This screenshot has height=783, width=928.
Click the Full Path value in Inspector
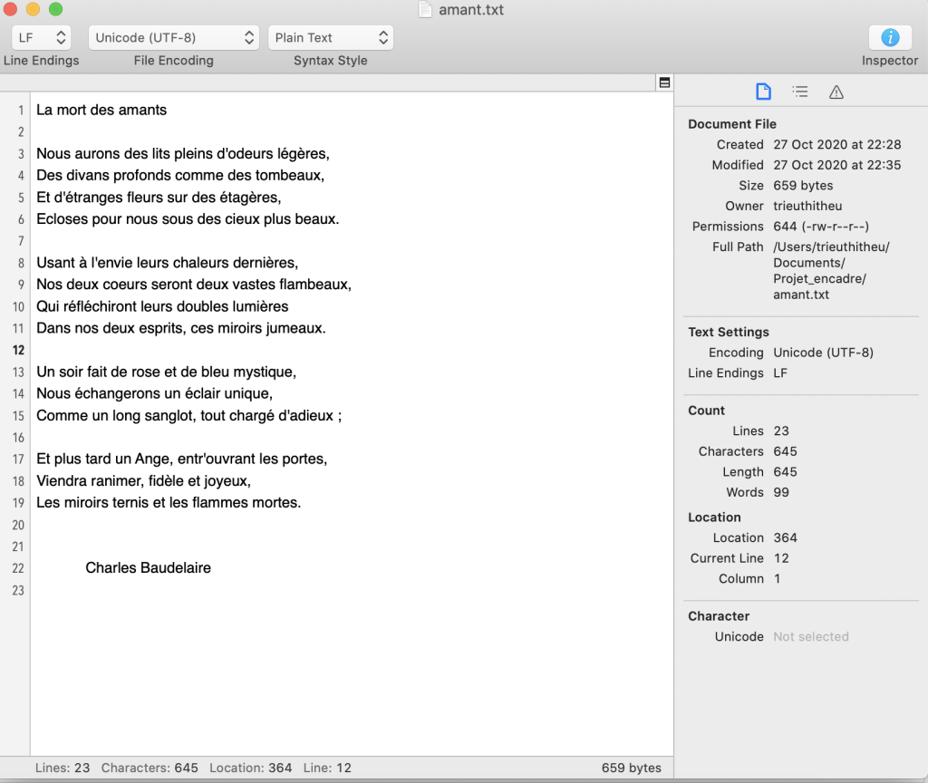pyautogui.click(x=832, y=271)
